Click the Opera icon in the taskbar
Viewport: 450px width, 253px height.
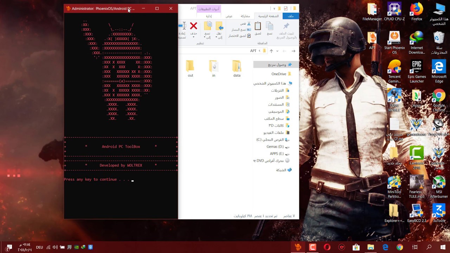pyautogui.click(x=327, y=247)
